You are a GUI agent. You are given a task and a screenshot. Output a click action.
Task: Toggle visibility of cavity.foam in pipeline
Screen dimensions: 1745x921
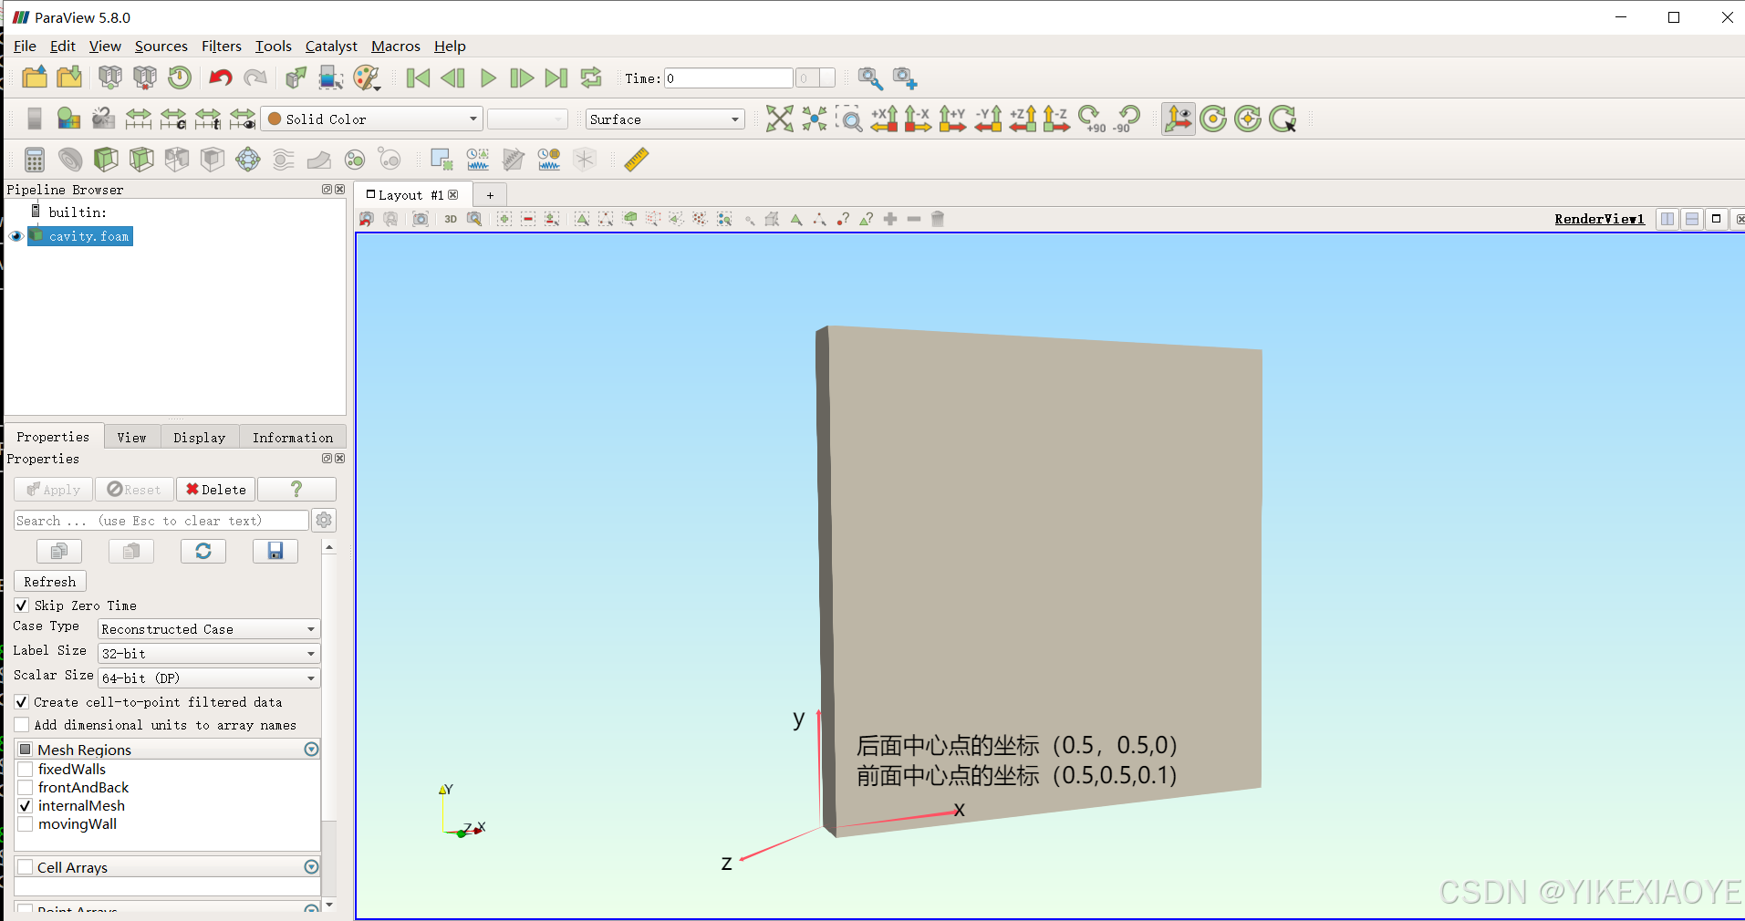click(x=15, y=236)
